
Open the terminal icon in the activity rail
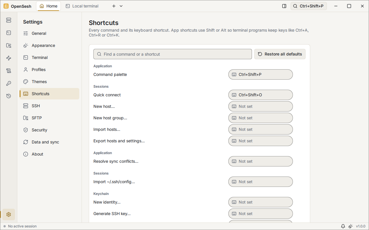[x=9, y=33]
